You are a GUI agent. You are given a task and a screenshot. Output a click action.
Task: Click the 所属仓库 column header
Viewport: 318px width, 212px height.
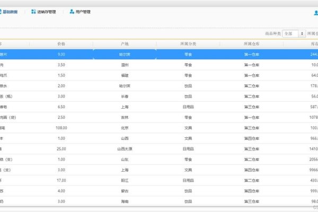coord(251,44)
